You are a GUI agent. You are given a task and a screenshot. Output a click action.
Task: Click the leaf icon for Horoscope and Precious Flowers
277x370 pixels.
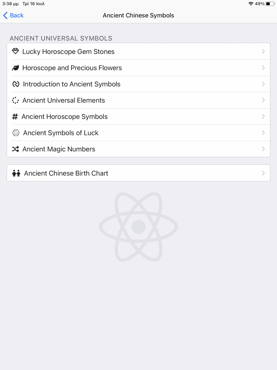coord(15,68)
